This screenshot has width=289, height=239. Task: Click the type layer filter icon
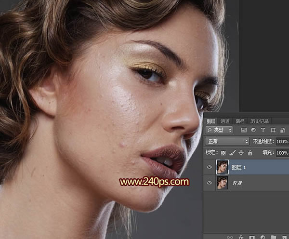(x=263, y=130)
